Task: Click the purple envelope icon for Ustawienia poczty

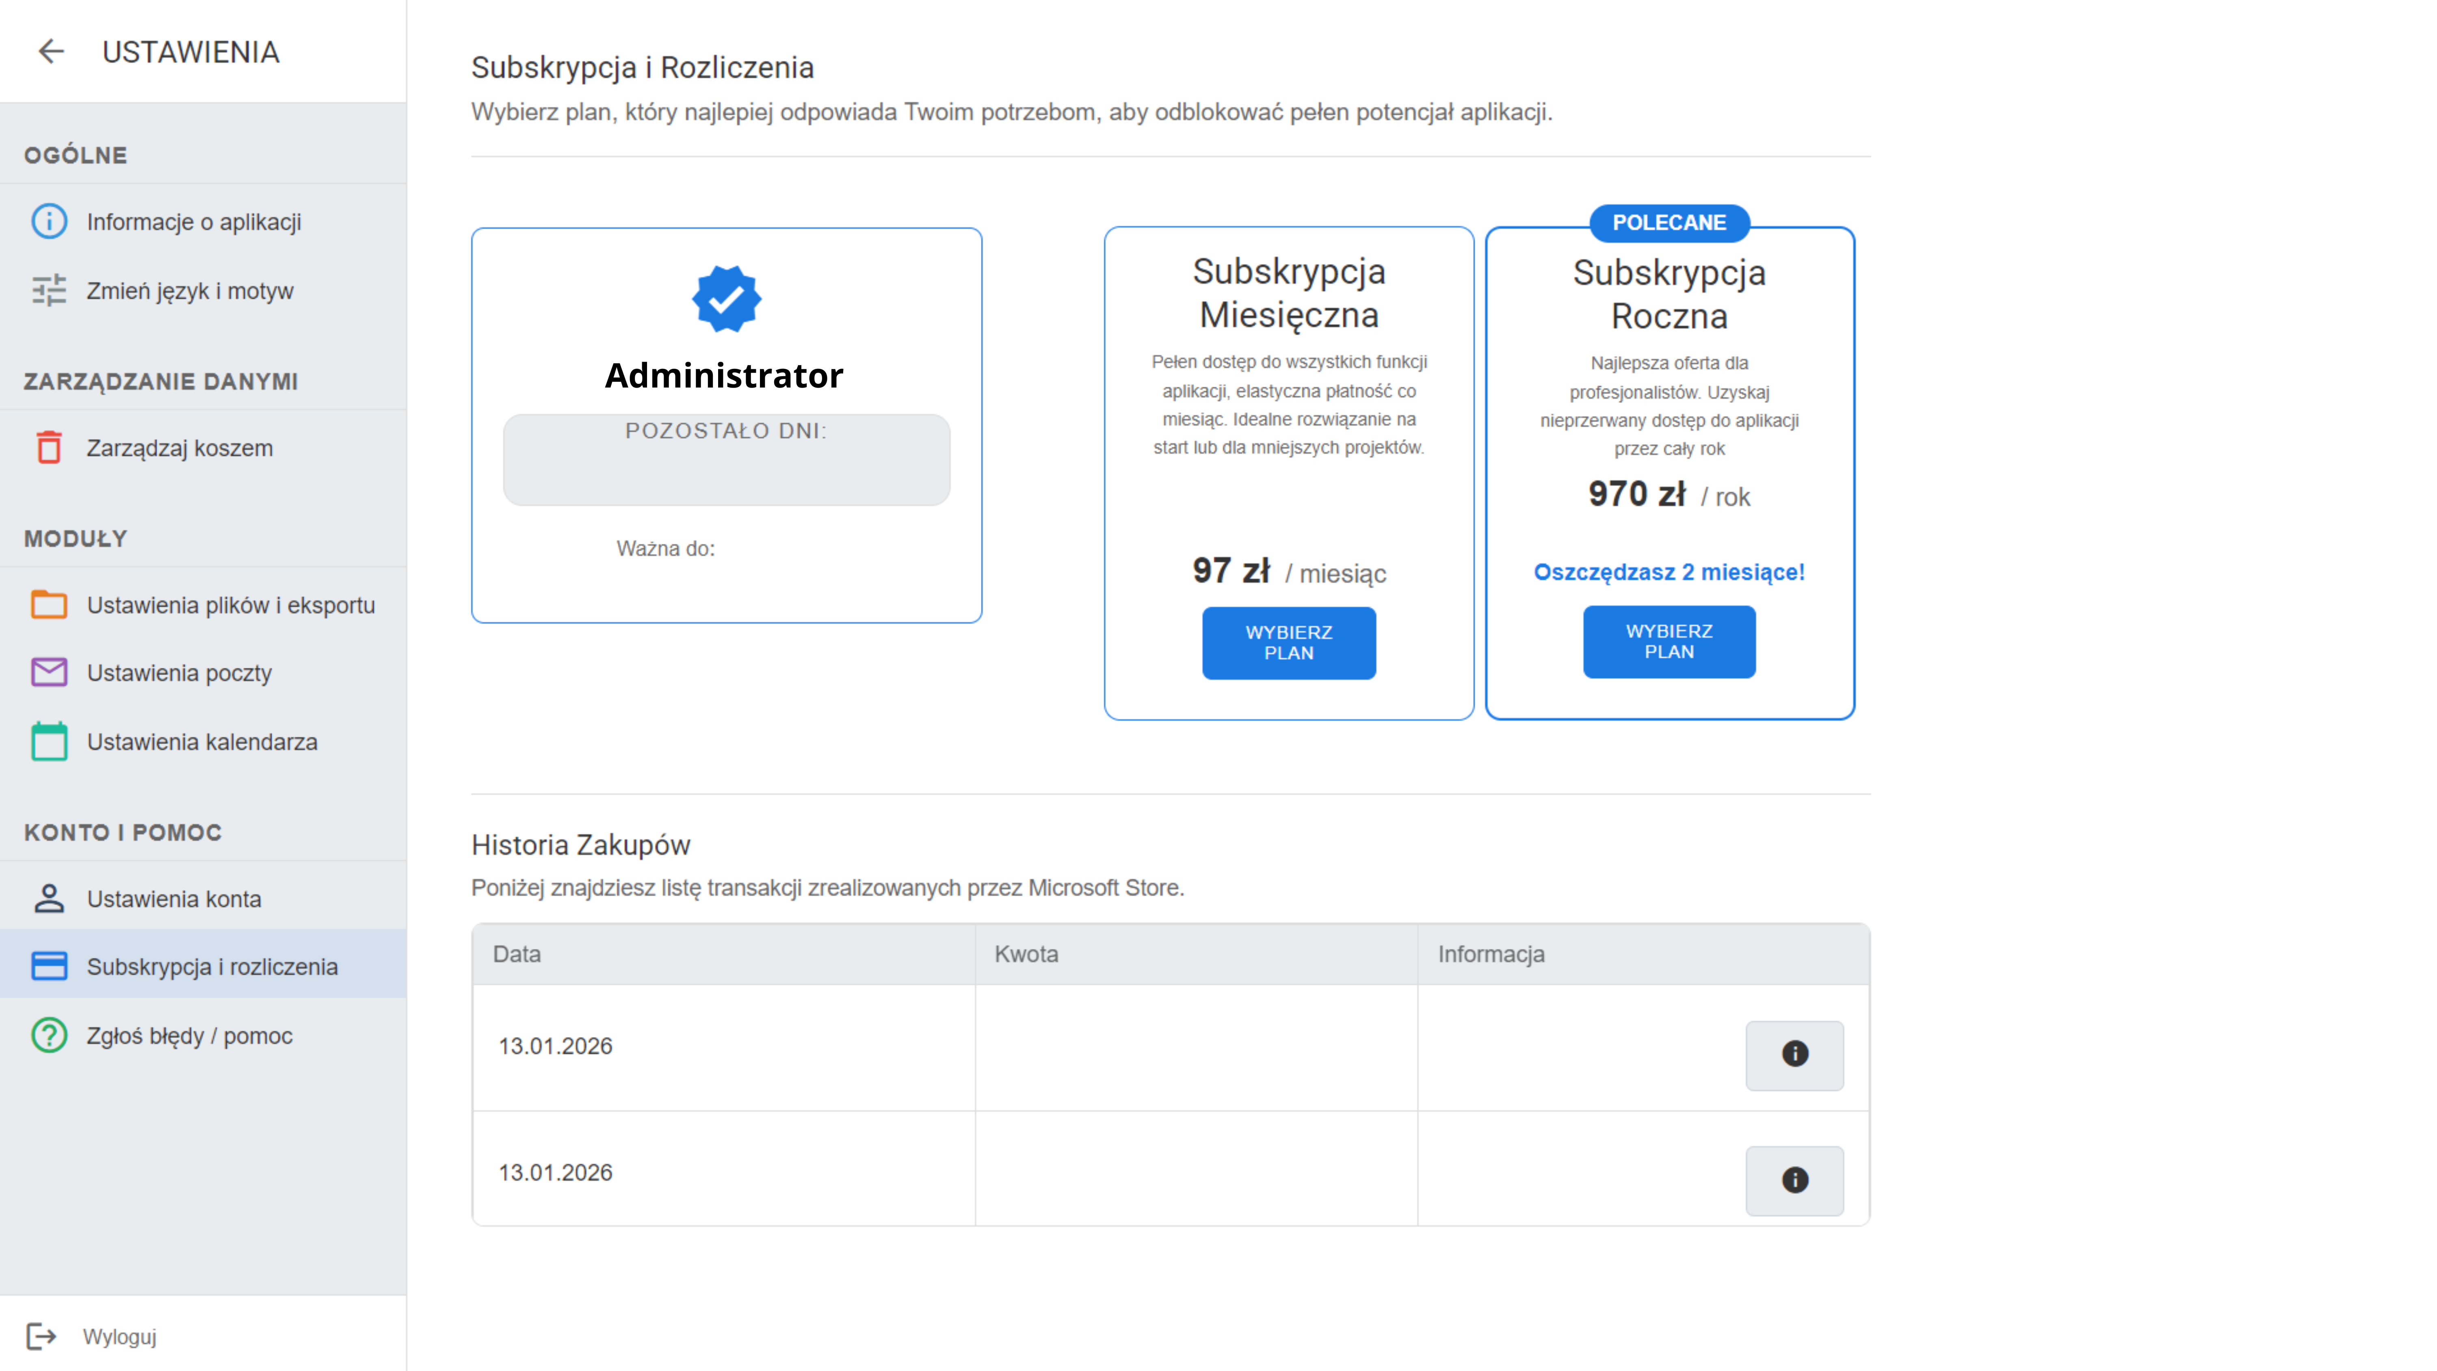Action: tap(49, 673)
